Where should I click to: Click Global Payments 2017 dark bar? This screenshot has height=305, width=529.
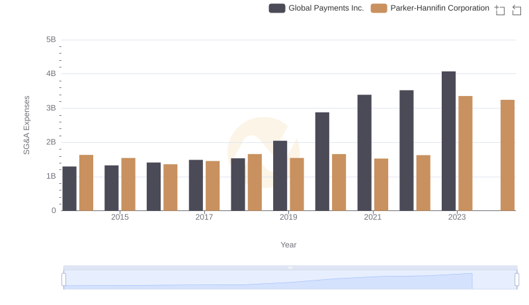point(196,185)
